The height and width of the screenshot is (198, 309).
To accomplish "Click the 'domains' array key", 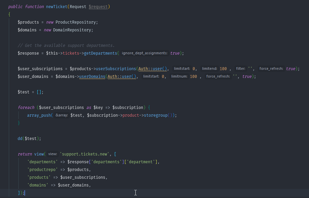I will coord(39,185).
